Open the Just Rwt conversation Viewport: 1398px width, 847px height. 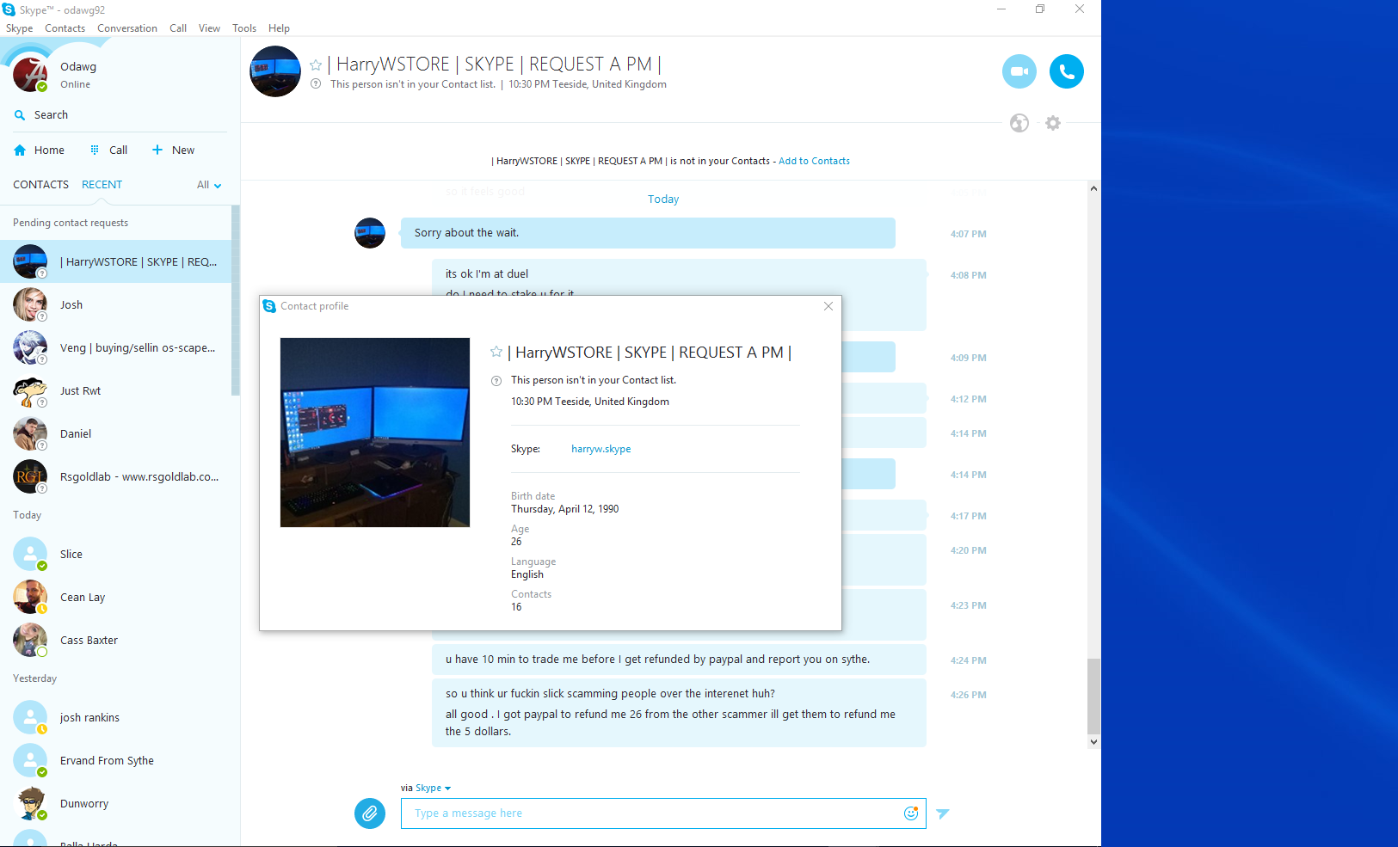coord(116,391)
